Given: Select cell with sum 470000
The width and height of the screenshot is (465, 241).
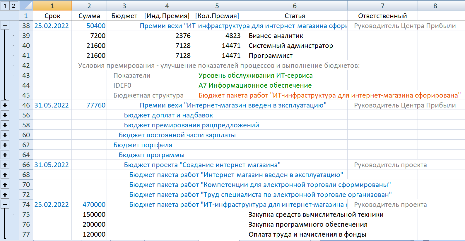Looking at the screenshot, I should point(89,204).
